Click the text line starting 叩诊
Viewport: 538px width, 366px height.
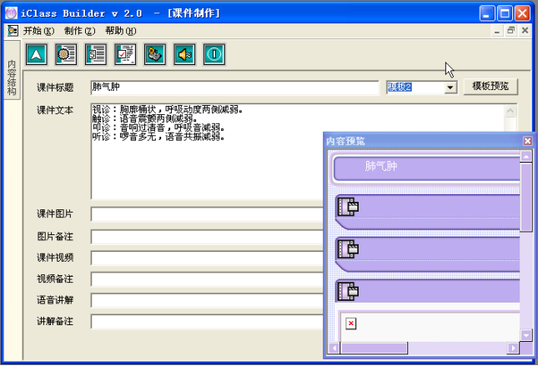158,128
